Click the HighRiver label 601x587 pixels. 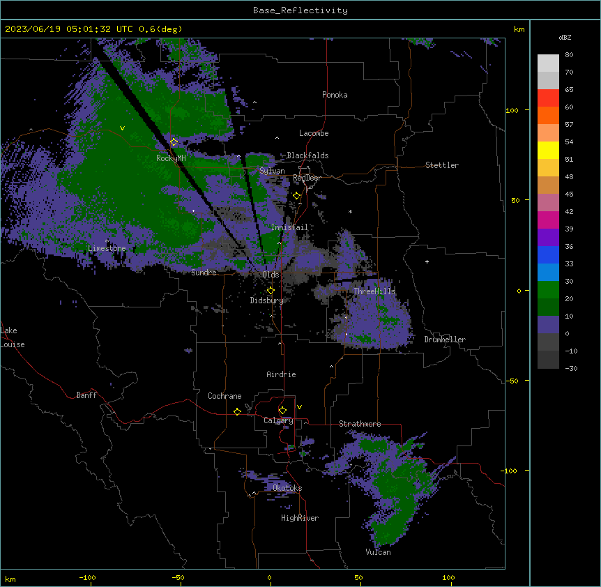[x=300, y=518]
